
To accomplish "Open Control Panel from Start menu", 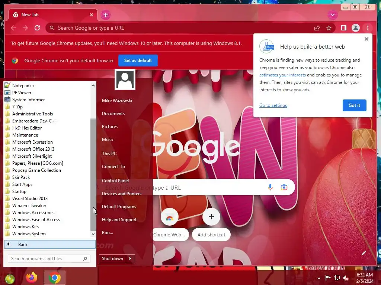I will (x=115, y=181).
